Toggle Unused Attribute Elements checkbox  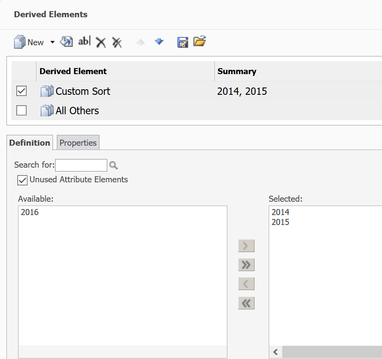[x=22, y=180]
